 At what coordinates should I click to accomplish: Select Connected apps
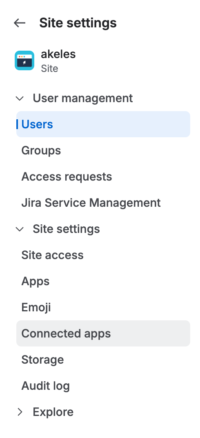tap(103, 333)
